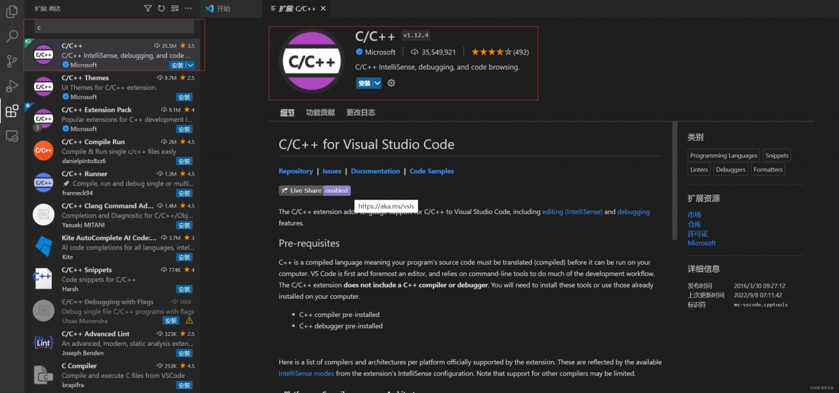Follow the editing (IntelliSense) link

pyautogui.click(x=572, y=212)
